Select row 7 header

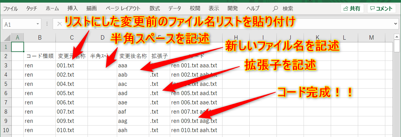(6, 103)
